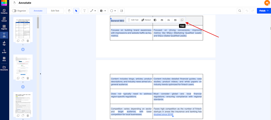Click the 'Must consider global and local' cell
The image size is (271, 120).
click(178, 97)
